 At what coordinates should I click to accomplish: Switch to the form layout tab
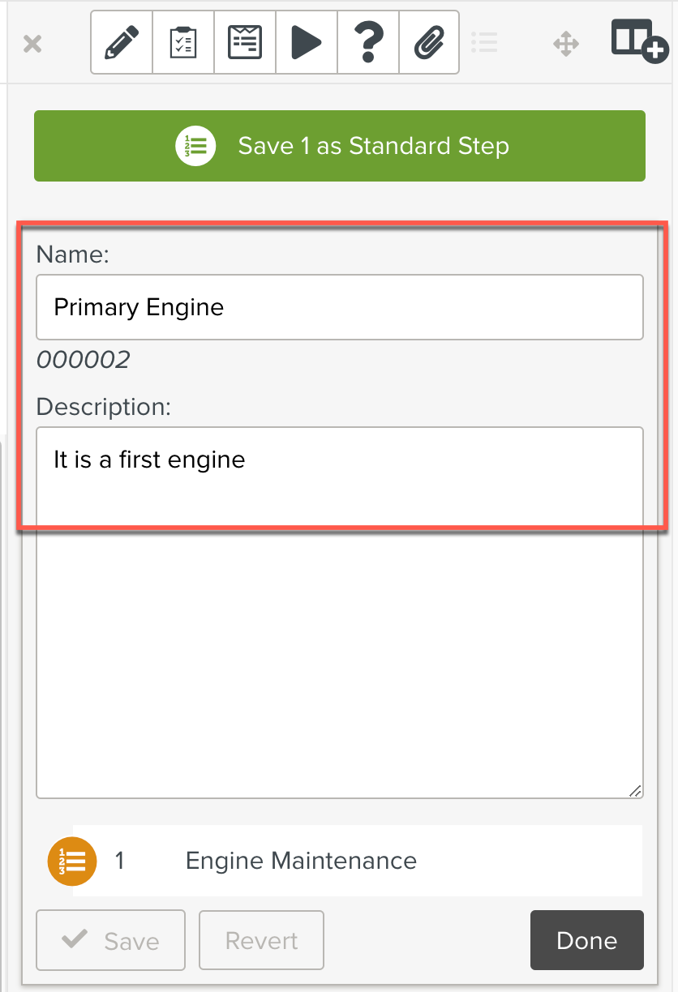click(245, 42)
